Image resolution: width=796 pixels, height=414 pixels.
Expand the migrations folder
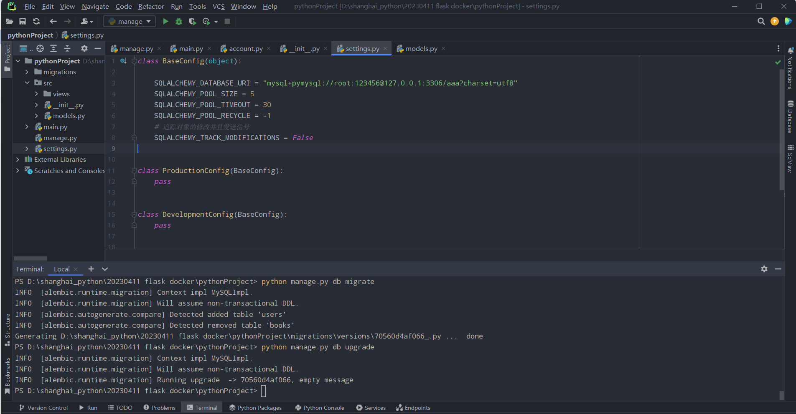point(27,72)
